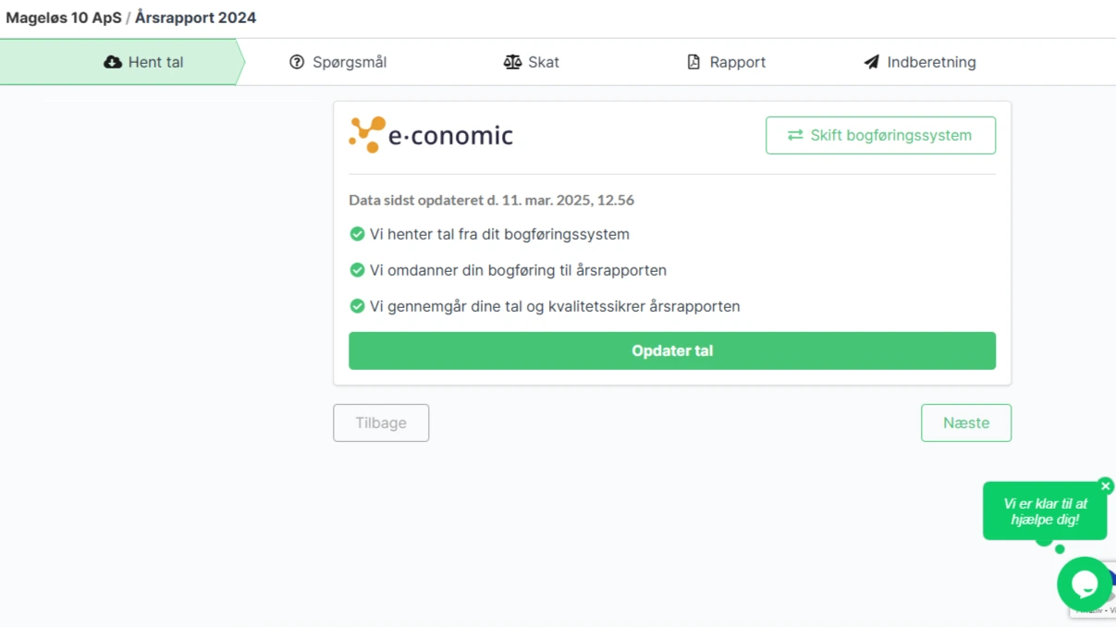Click the green checkmark beside 'Vi omdanner din bogføring'

(x=357, y=270)
